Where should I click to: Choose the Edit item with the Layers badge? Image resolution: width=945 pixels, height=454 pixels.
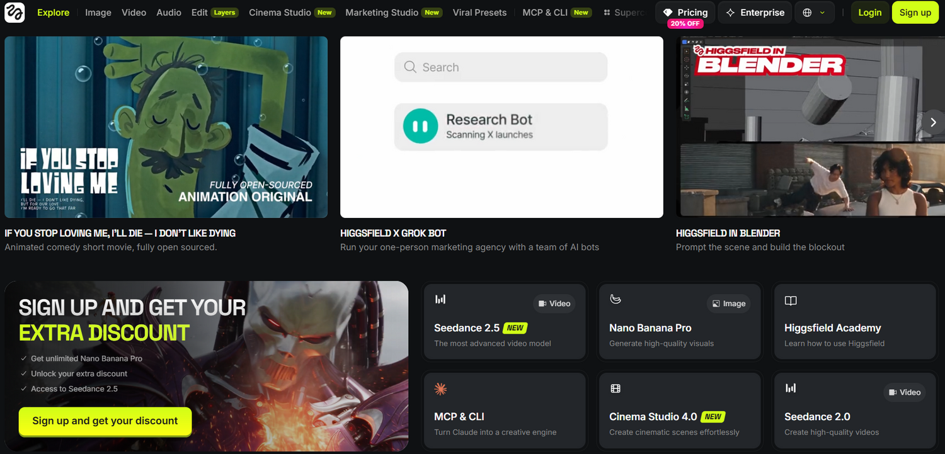pos(215,13)
